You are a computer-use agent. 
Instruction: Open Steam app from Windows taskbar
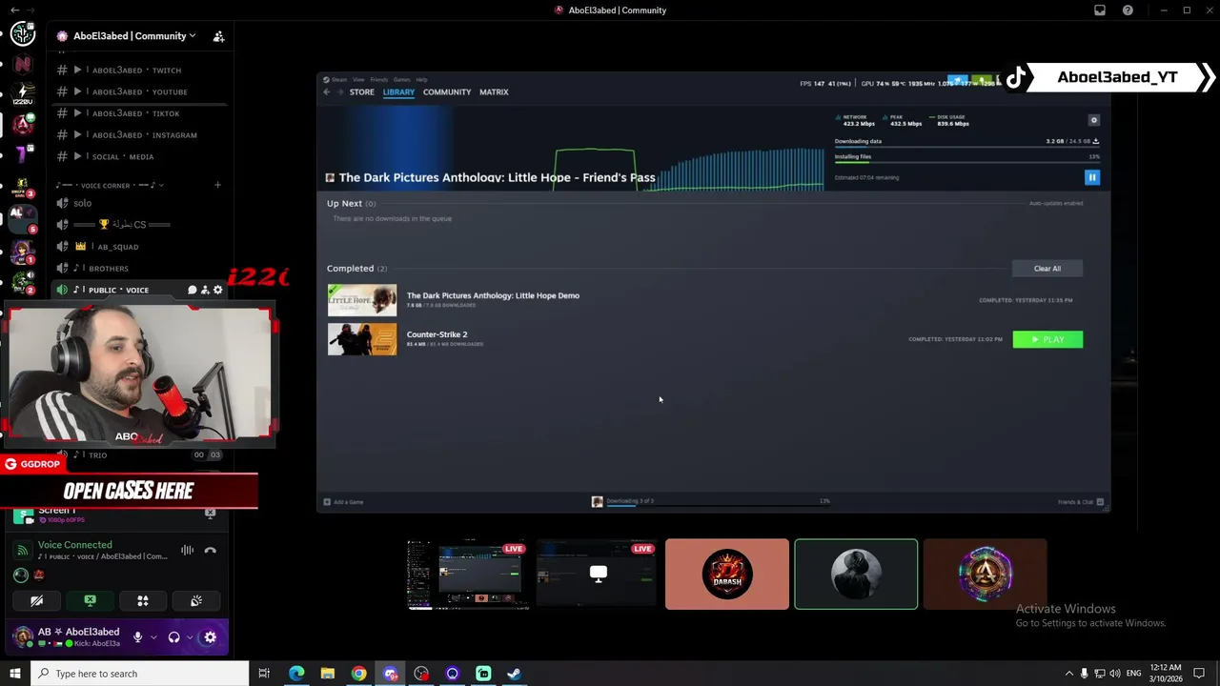(x=514, y=674)
